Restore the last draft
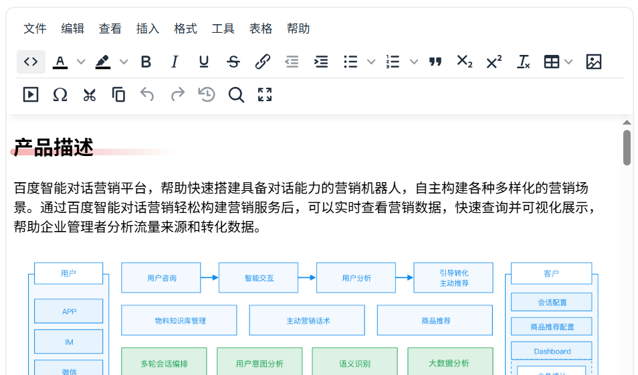 207,94
